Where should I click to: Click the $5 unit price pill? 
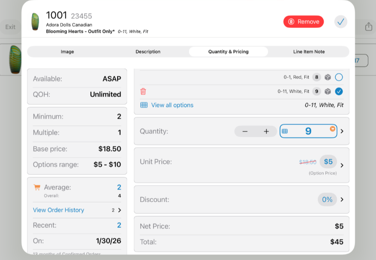(x=328, y=162)
